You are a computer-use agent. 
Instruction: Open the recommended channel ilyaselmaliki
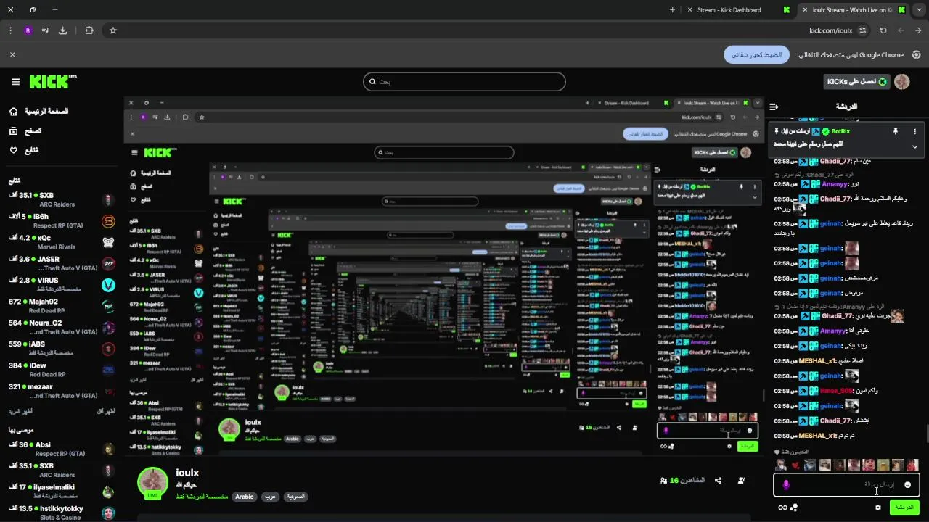pos(62,492)
